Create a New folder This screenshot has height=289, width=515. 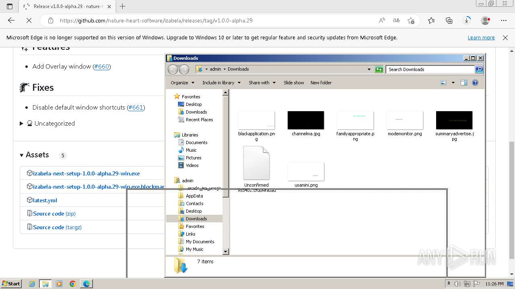coord(321,83)
